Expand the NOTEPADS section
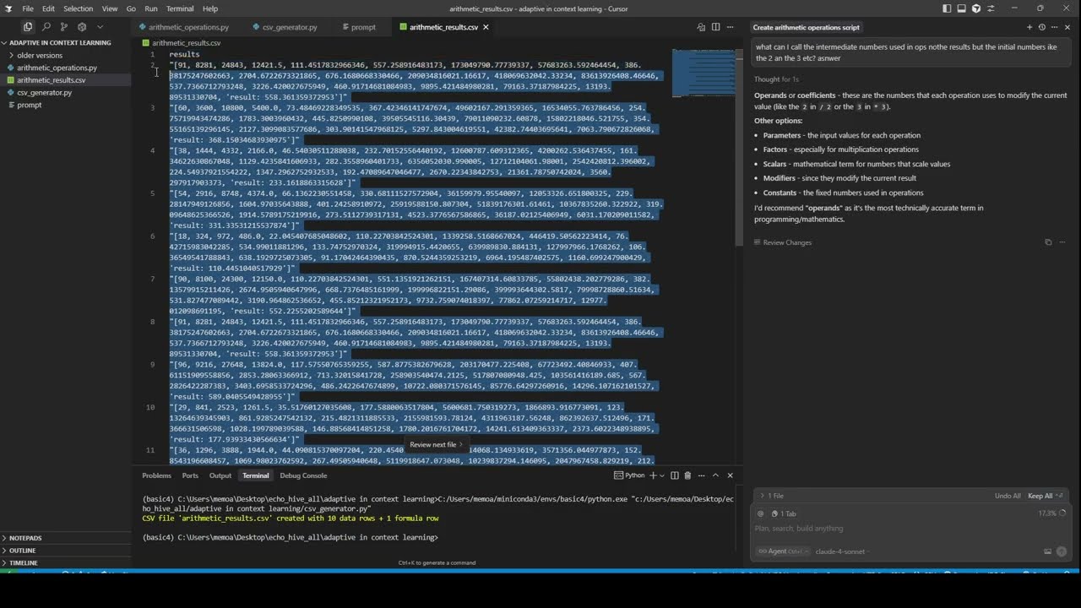1081x608 pixels. (x=65, y=538)
